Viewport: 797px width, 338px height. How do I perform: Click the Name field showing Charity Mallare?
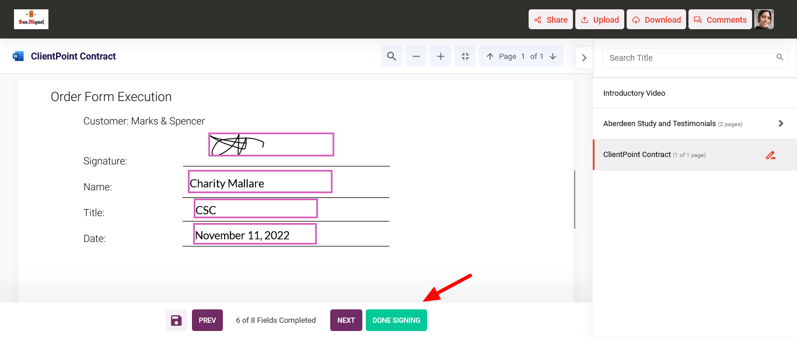259,182
